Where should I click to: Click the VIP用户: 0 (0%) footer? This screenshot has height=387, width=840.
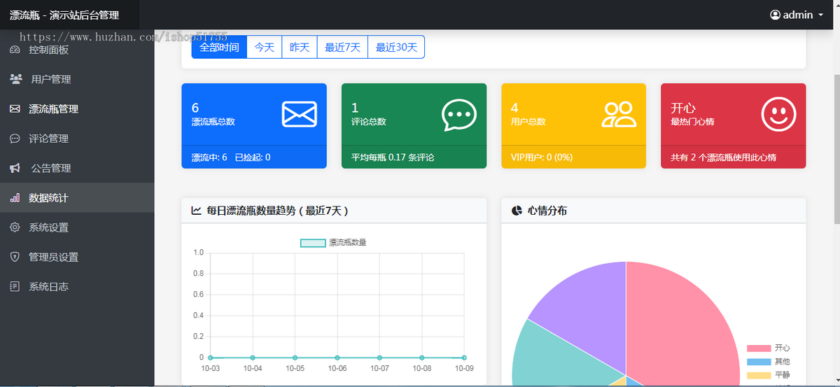point(573,157)
